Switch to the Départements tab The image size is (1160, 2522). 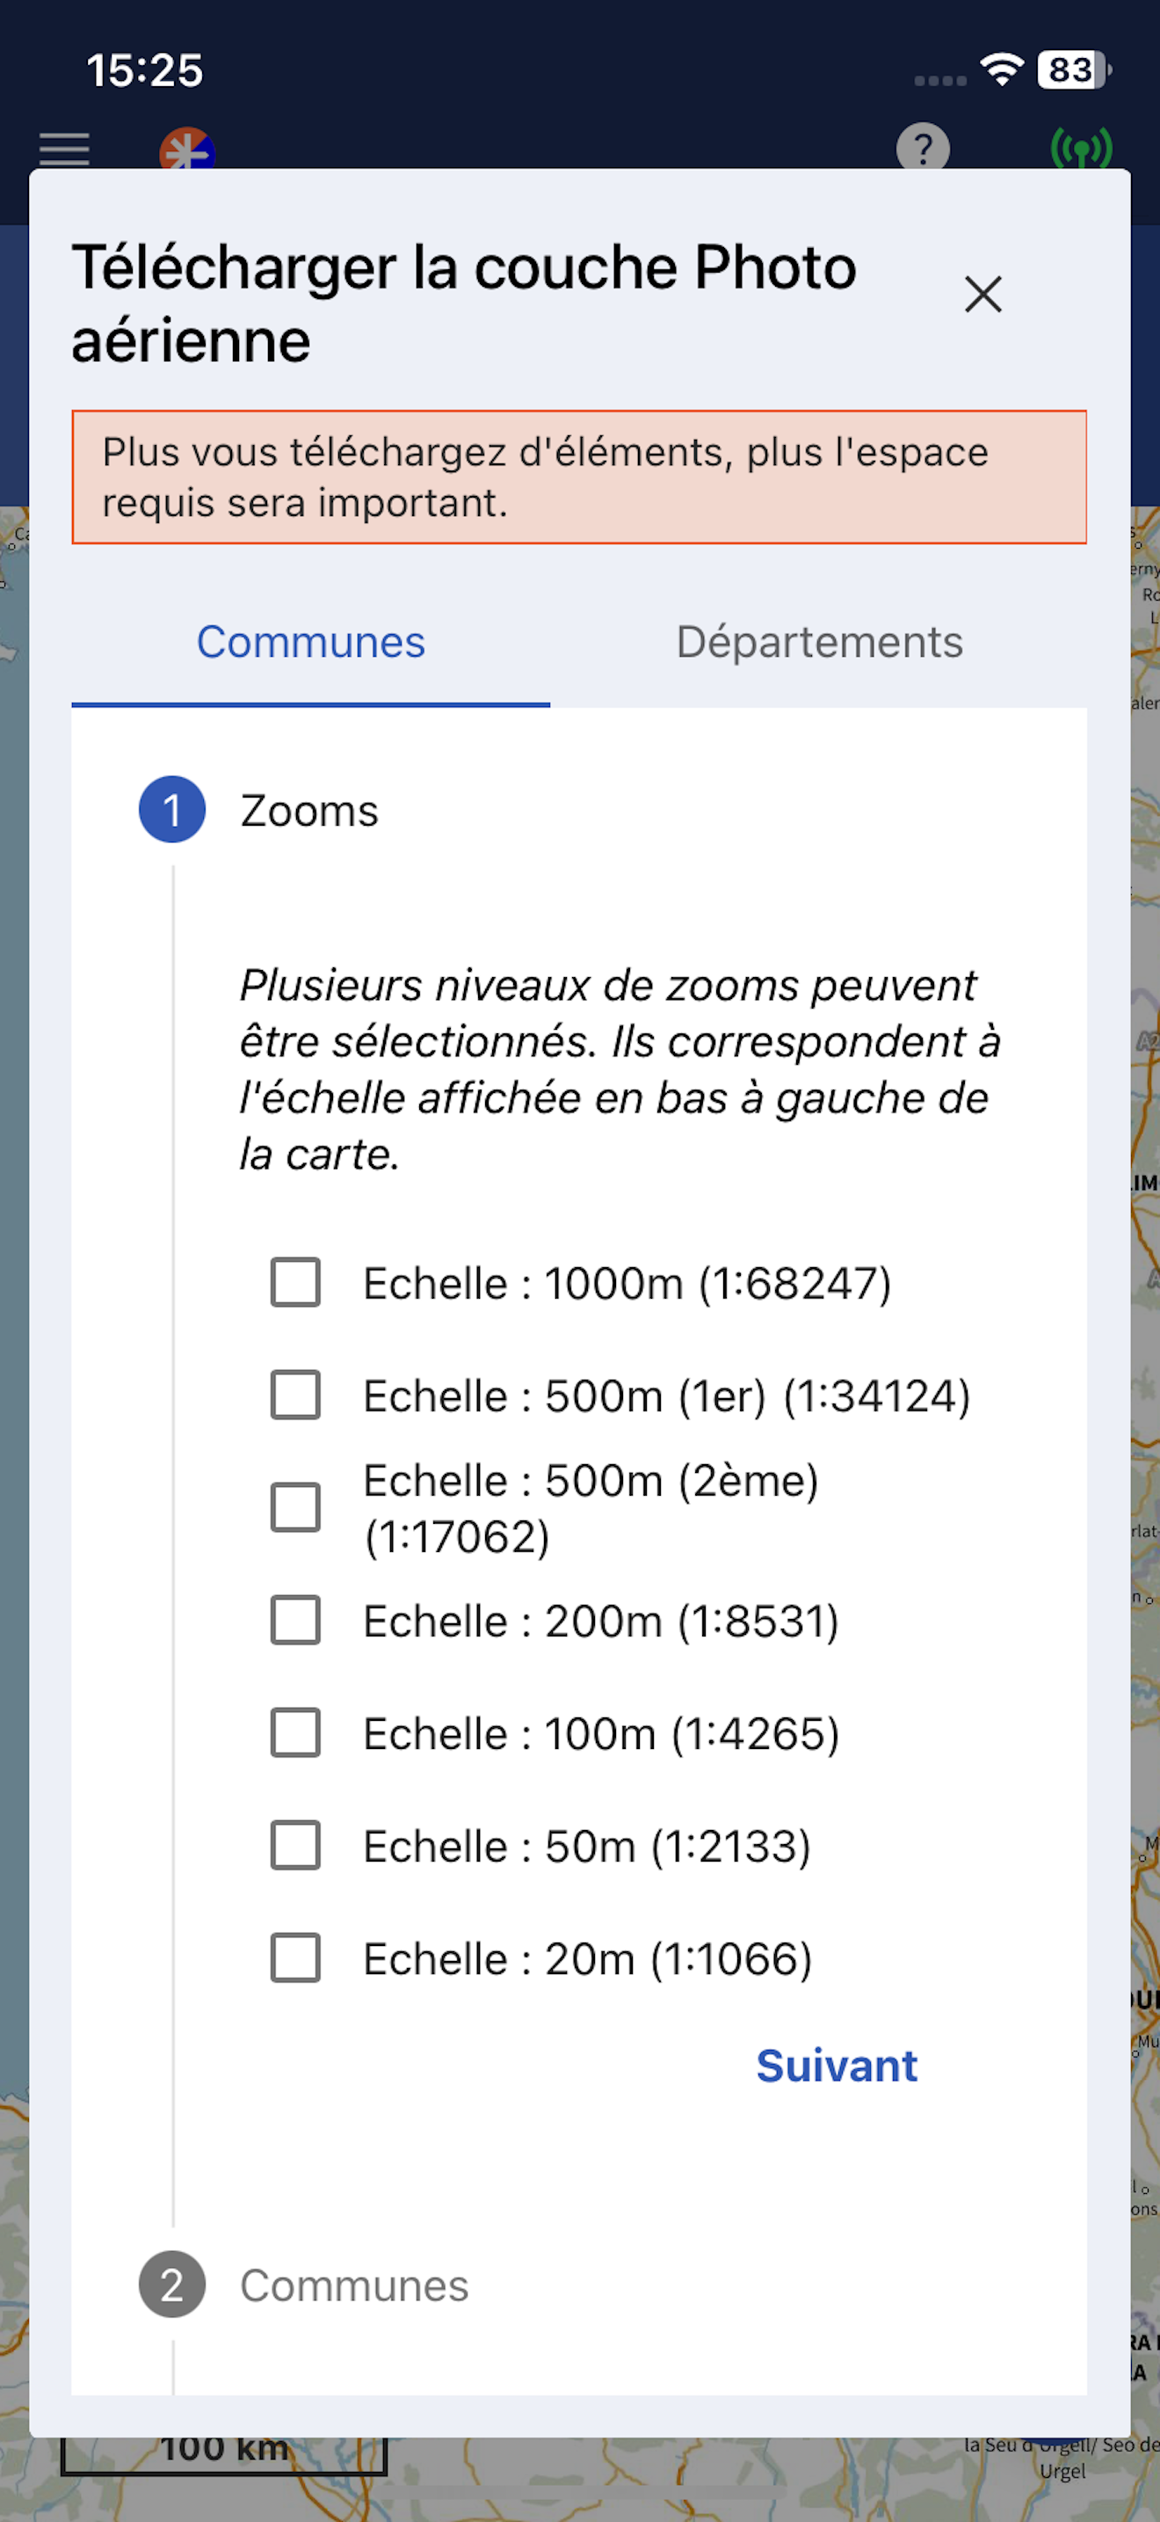(x=820, y=642)
